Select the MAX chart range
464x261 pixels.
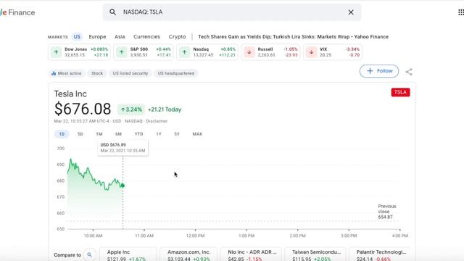[197, 134]
